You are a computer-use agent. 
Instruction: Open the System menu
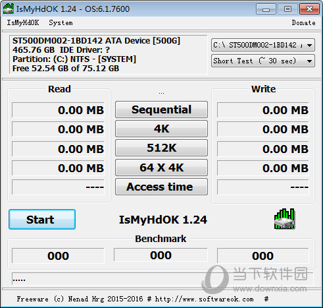[61, 22]
